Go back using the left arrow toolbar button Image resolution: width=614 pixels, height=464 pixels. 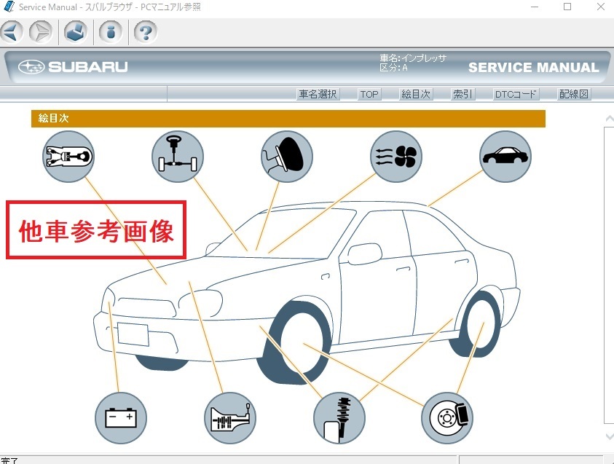tap(12, 32)
